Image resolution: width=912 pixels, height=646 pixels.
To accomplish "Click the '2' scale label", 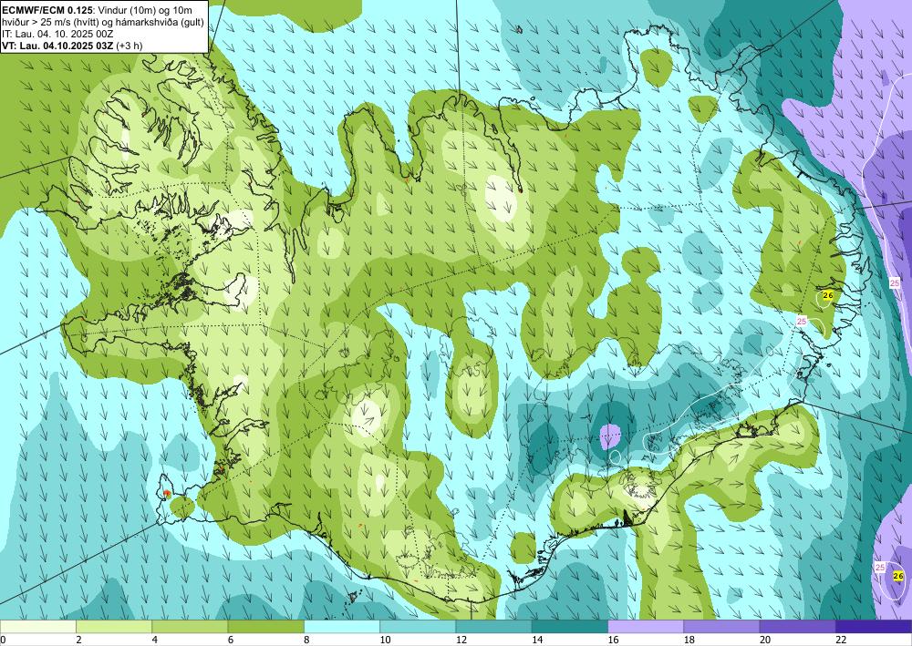I will point(78,640).
